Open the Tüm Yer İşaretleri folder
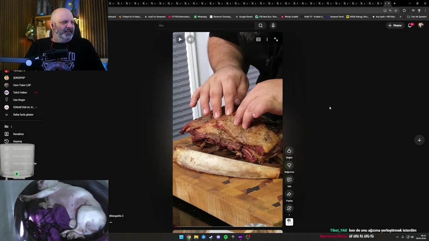This screenshot has height=241, width=429. (417, 16)
